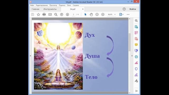Click the Acrobat app icon in titlebar

31,2
